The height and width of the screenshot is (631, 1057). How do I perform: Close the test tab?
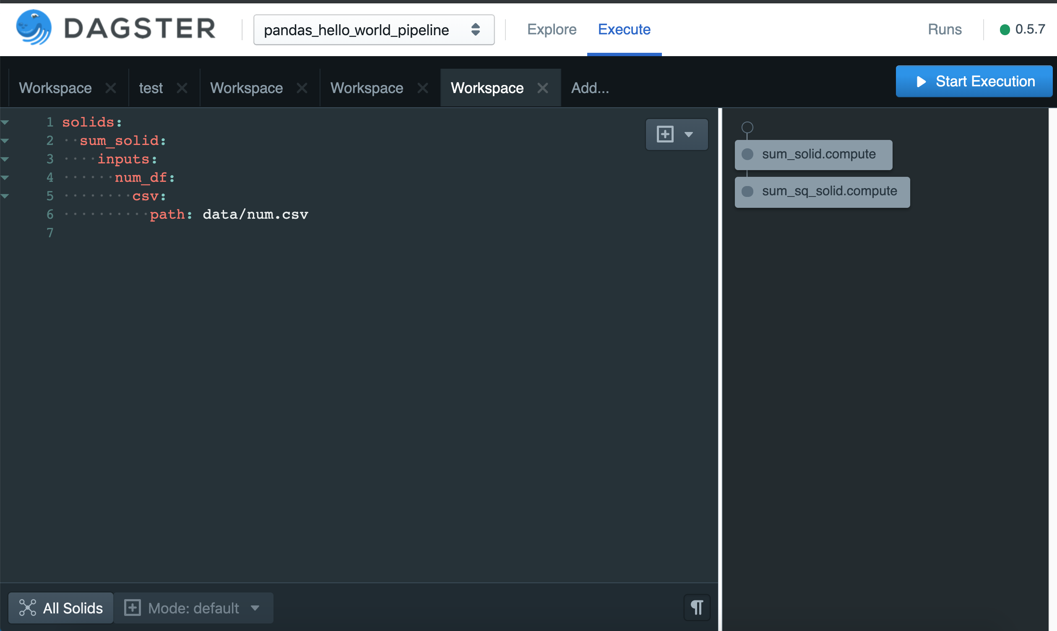click(182, 88)
